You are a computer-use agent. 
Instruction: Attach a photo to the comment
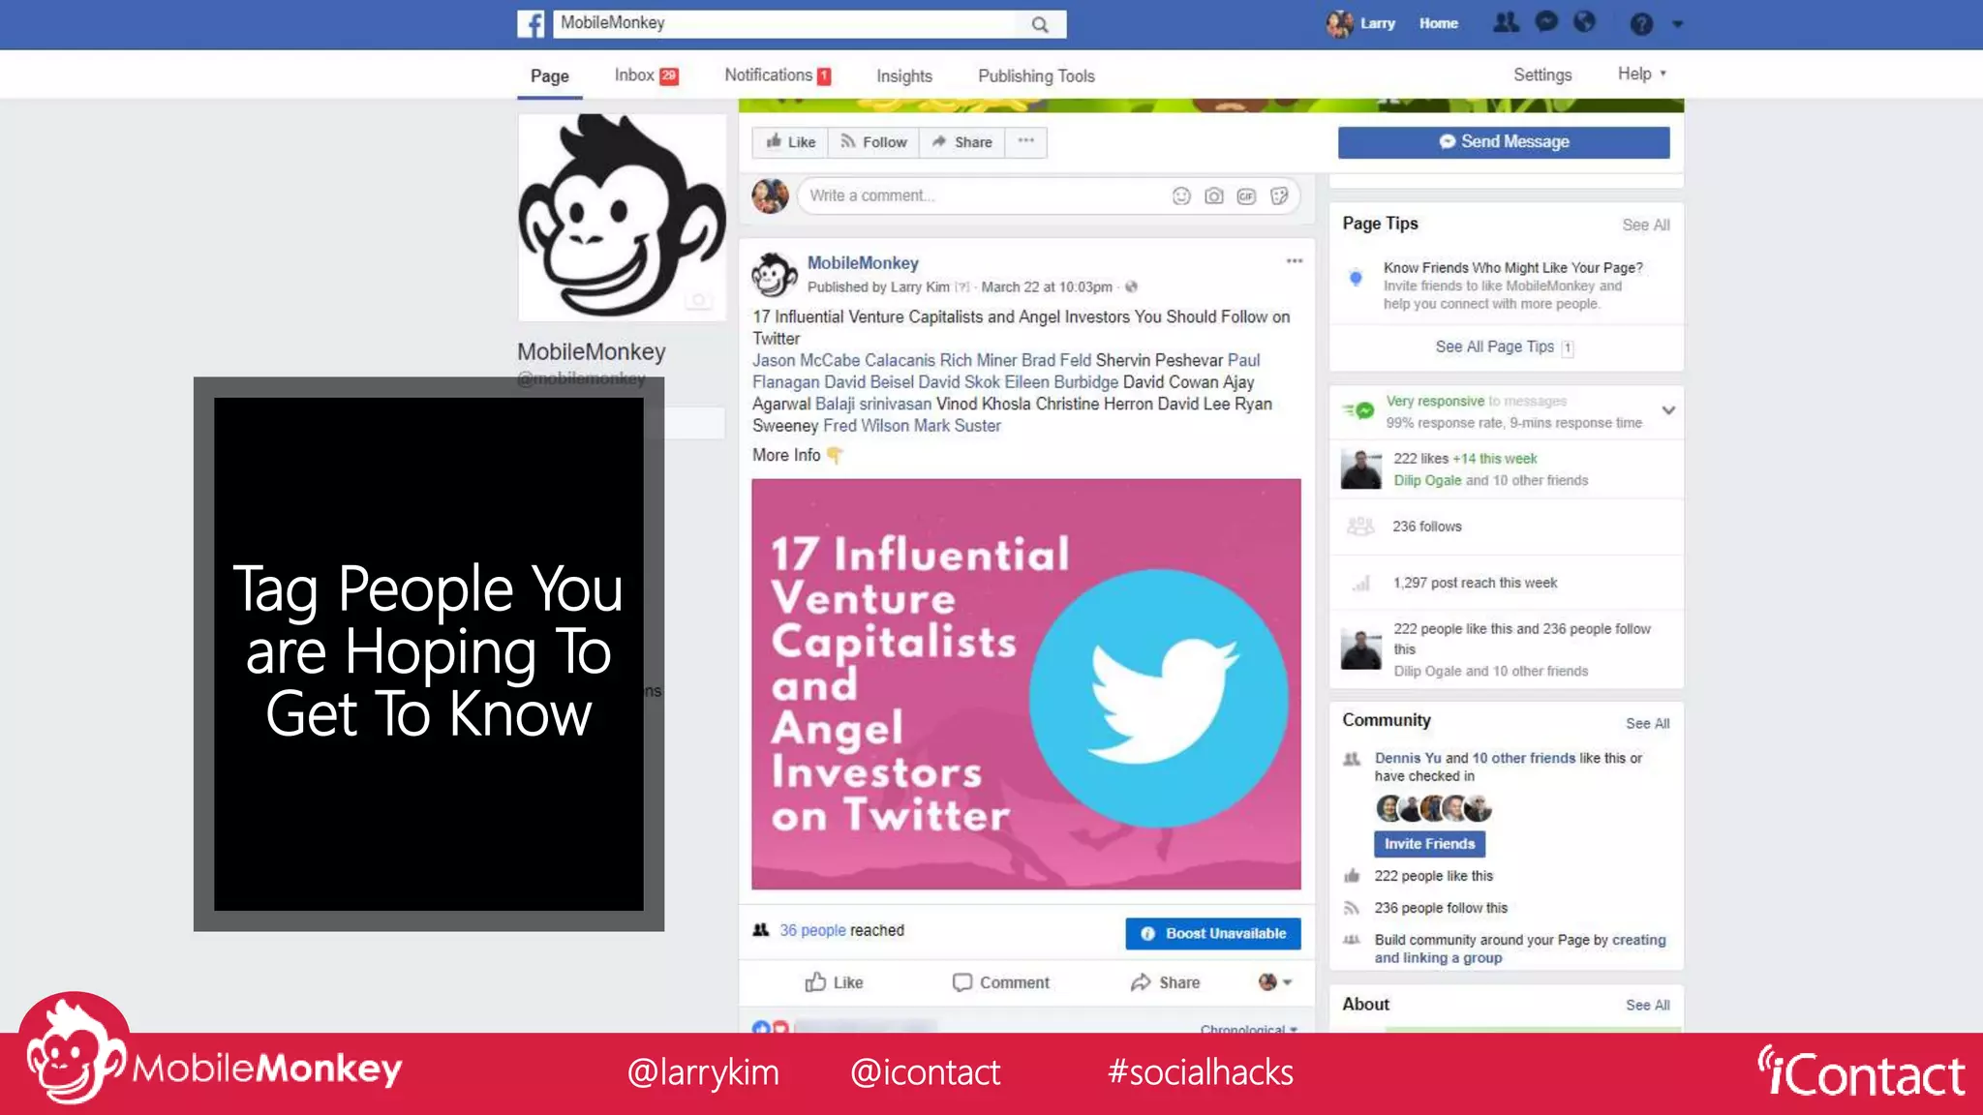(x=1214, y=196)
